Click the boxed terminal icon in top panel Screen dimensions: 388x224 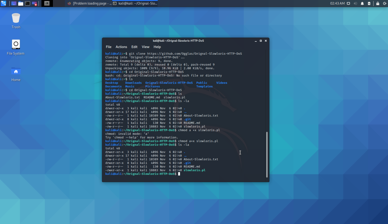click(47, 3)
